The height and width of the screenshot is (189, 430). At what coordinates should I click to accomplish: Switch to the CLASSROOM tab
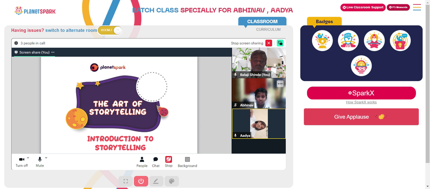tap(262, 21)
